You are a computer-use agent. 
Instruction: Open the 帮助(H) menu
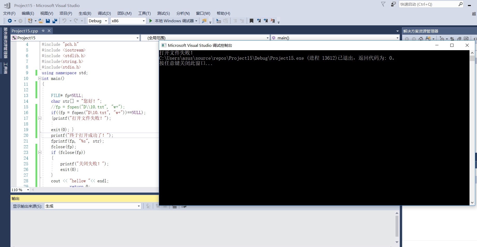(223, 13)
